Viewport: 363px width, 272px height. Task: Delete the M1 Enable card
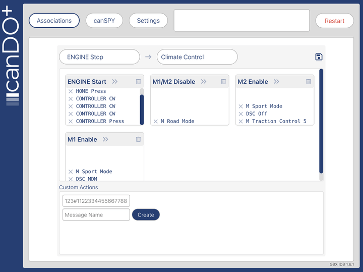coord(138,140)
